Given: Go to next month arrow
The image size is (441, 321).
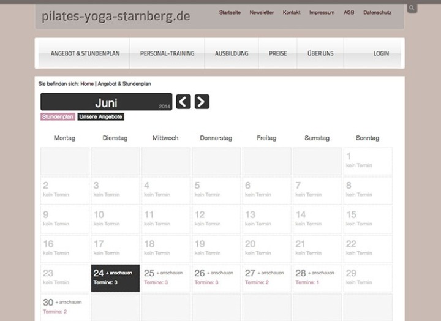Looking at the screenshot, I should 202,102.
